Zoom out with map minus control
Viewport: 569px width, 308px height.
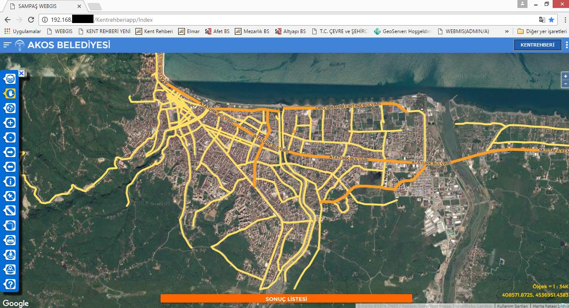[566, 84]
